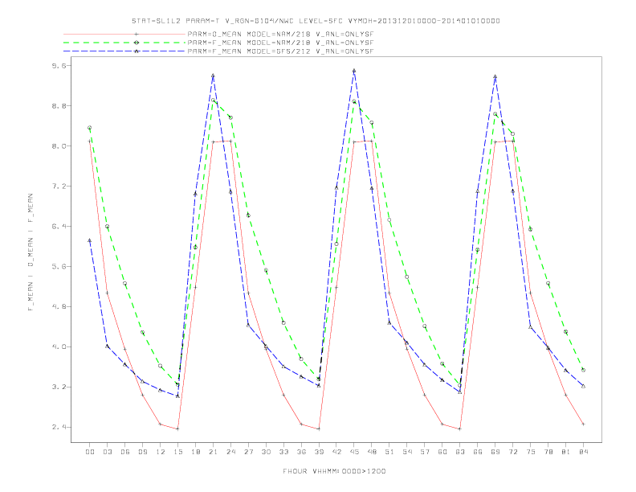The width and height of the screenshot is (636, 492).
Task: Click the x-axis tick label 24
Action: [x=230, y=452]
